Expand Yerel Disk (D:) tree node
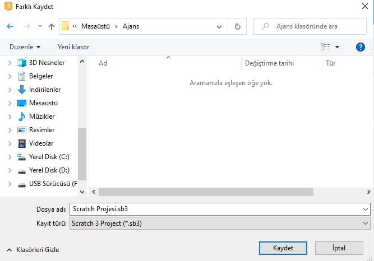 click(10, 170)
